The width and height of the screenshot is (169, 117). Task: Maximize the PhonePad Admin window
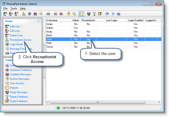152,4
